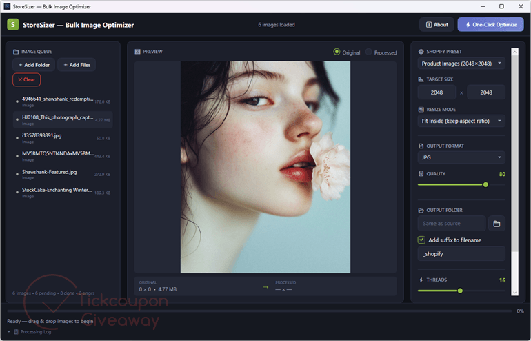The height and width of the screenshot is (341, 531).
Task: Click the Quality section icon
Action: click(x=421, y=173)
